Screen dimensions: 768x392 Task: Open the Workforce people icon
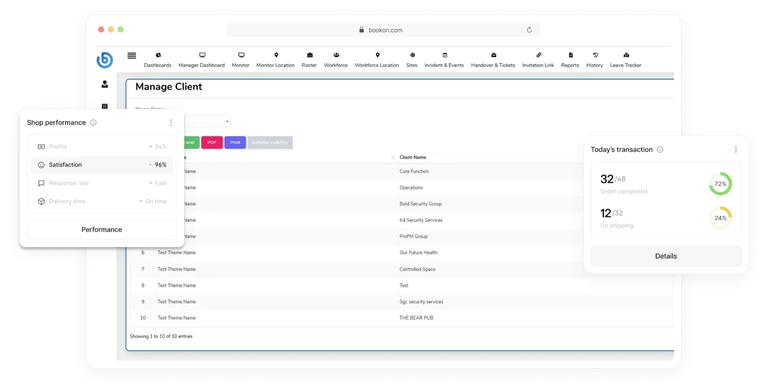336,55
